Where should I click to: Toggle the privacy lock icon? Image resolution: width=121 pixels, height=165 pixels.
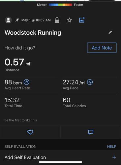[x=57, y=20]
